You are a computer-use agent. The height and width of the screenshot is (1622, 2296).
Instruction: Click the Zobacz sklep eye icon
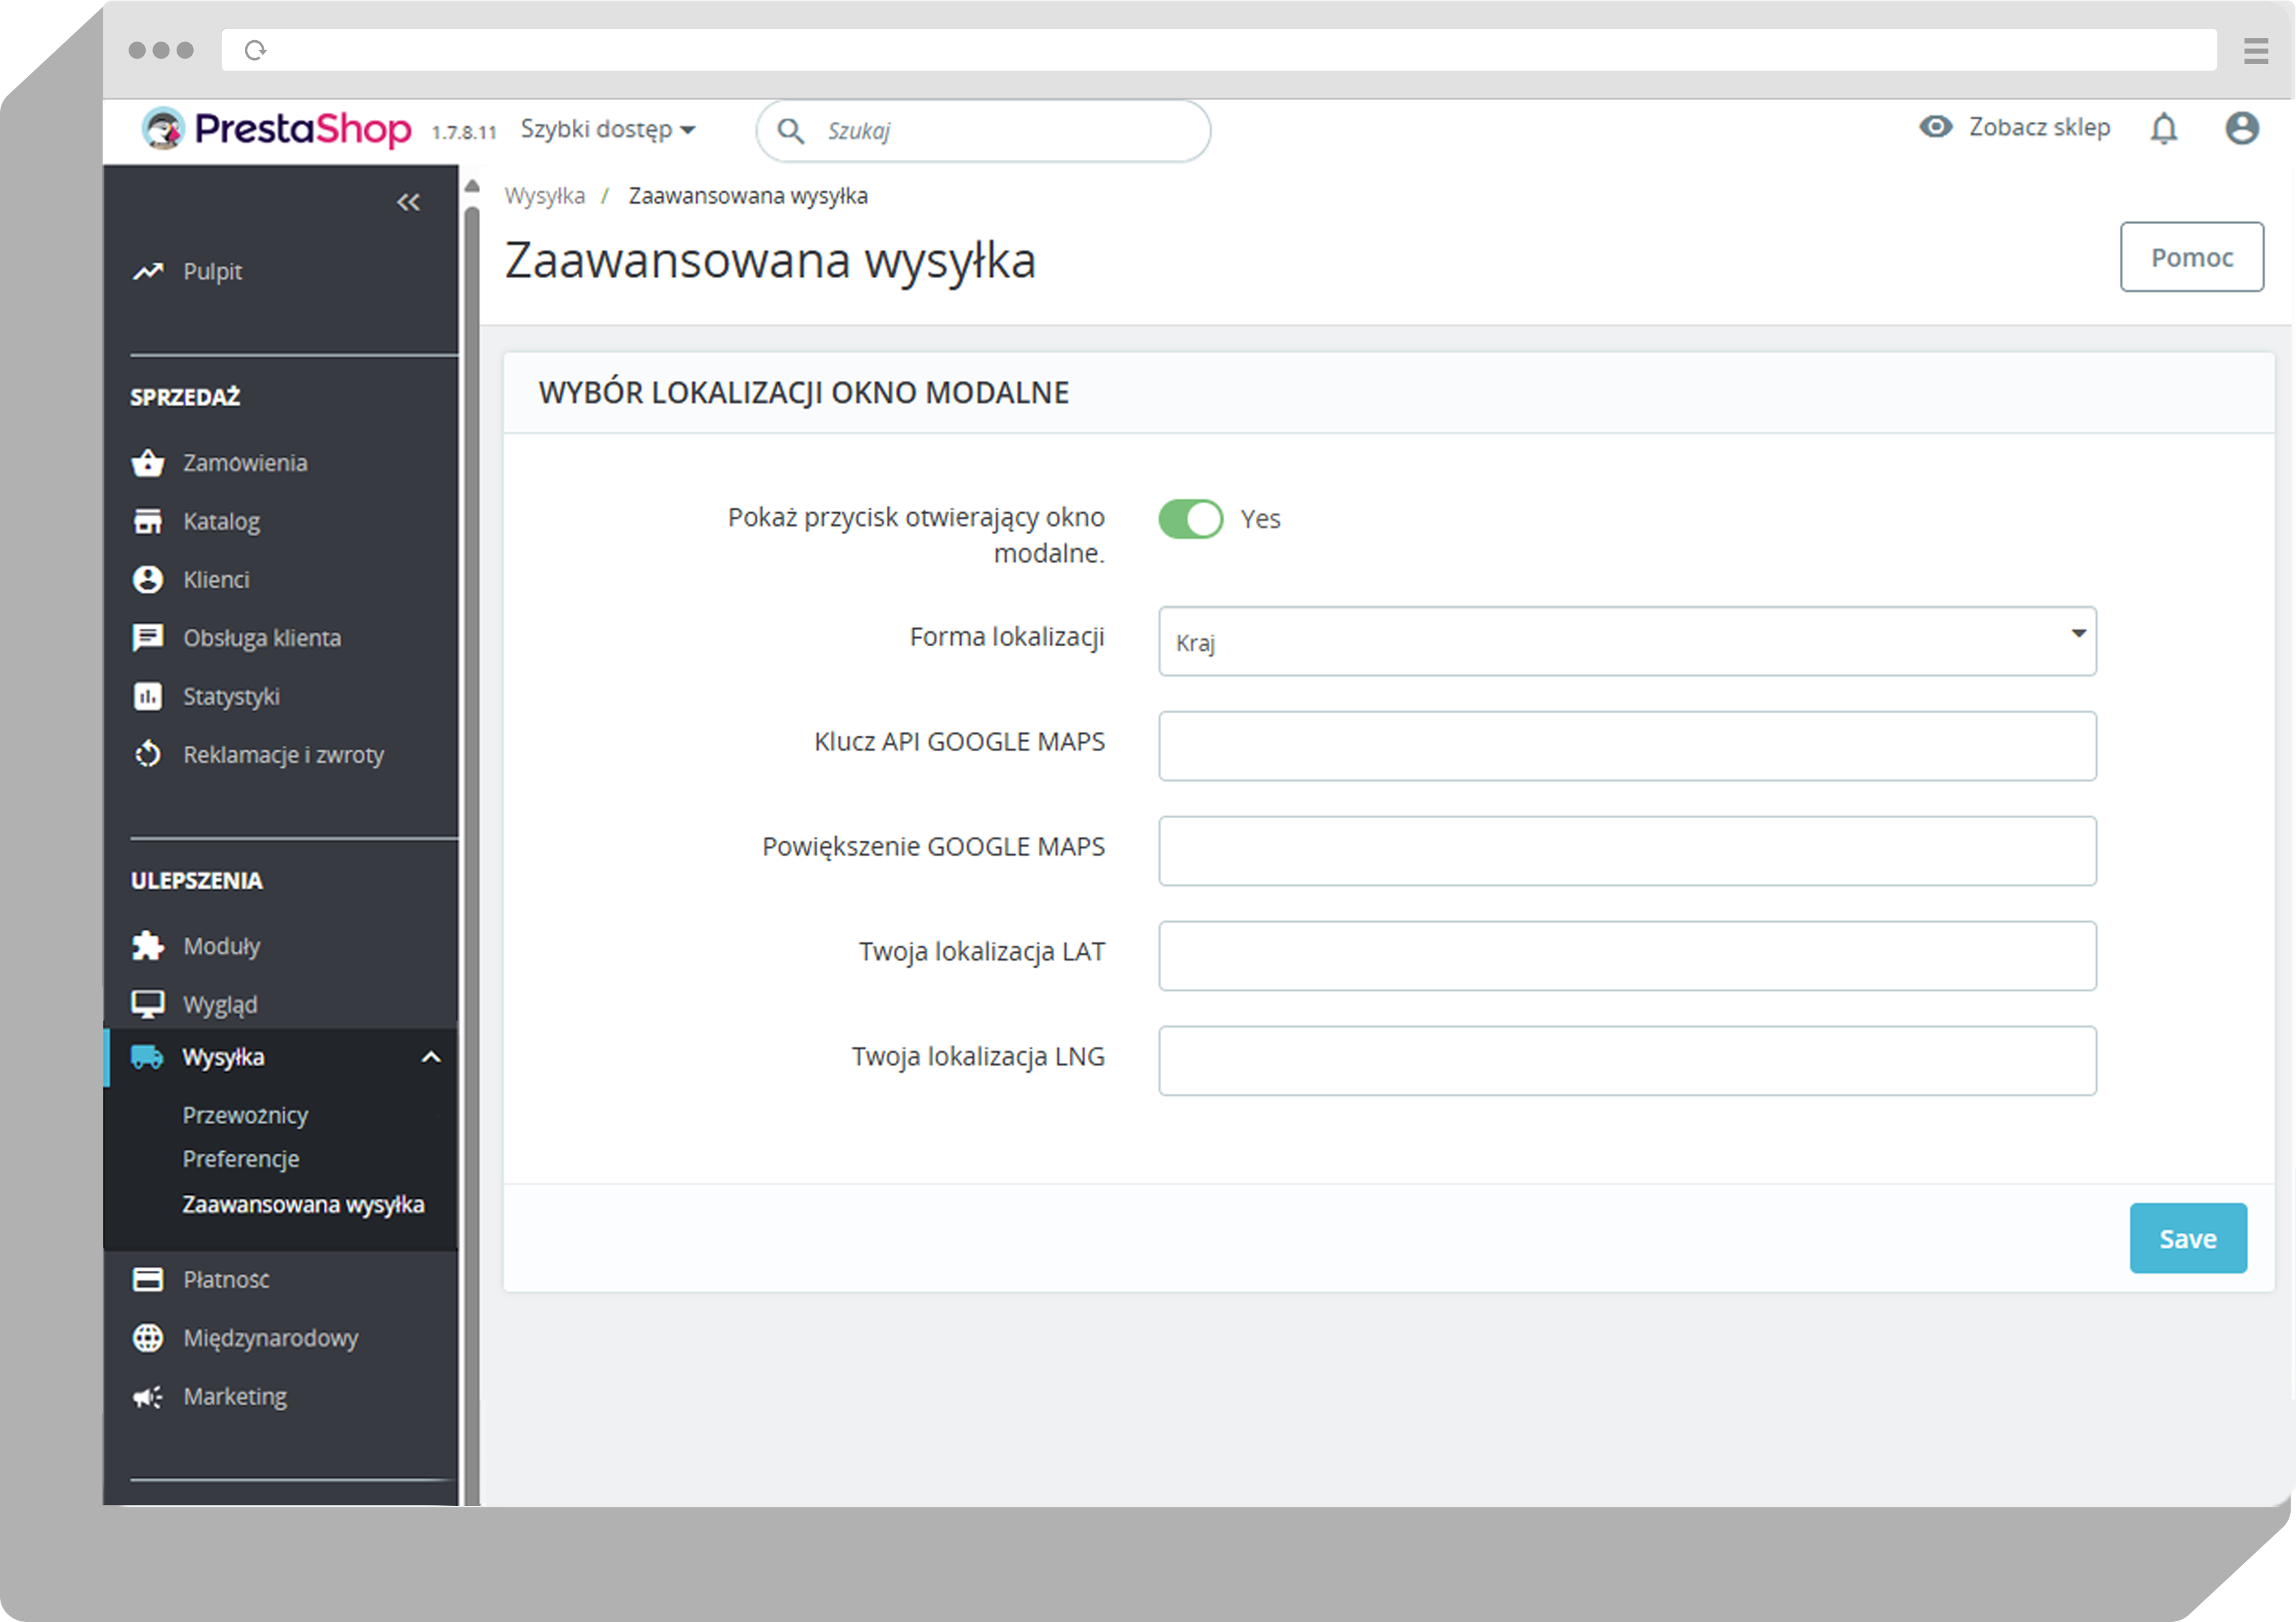click(1936, 127)
